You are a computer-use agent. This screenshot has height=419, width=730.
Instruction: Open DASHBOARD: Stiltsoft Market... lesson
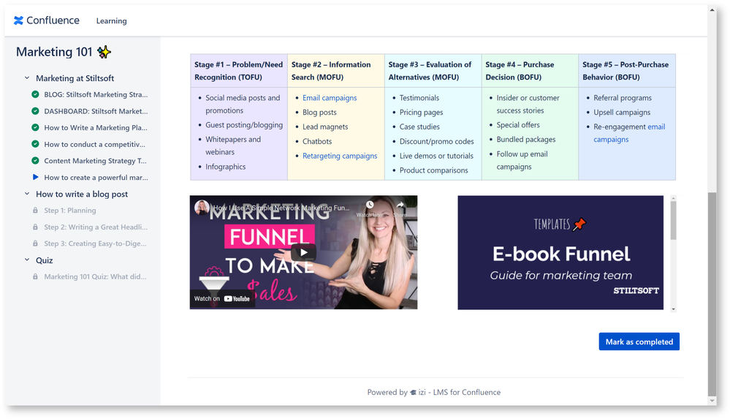tap(96, 111)
